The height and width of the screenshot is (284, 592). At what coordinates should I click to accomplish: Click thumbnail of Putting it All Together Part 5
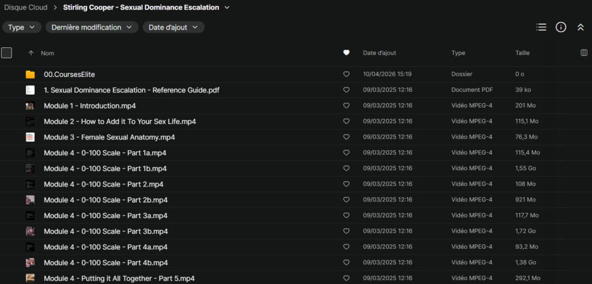(x=30, y=278)
